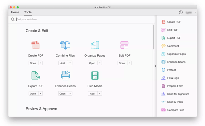Click the Send for Signature label
205x126 pixels.
[x=178, y=94]
